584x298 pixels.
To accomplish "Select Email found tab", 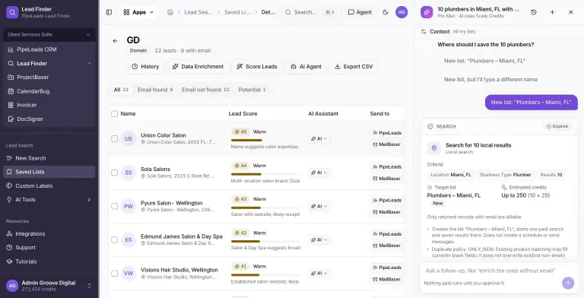I will pyautogui.click(x=155, y=90).
